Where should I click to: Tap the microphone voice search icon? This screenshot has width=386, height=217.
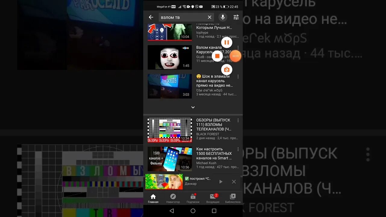(223, 17)
